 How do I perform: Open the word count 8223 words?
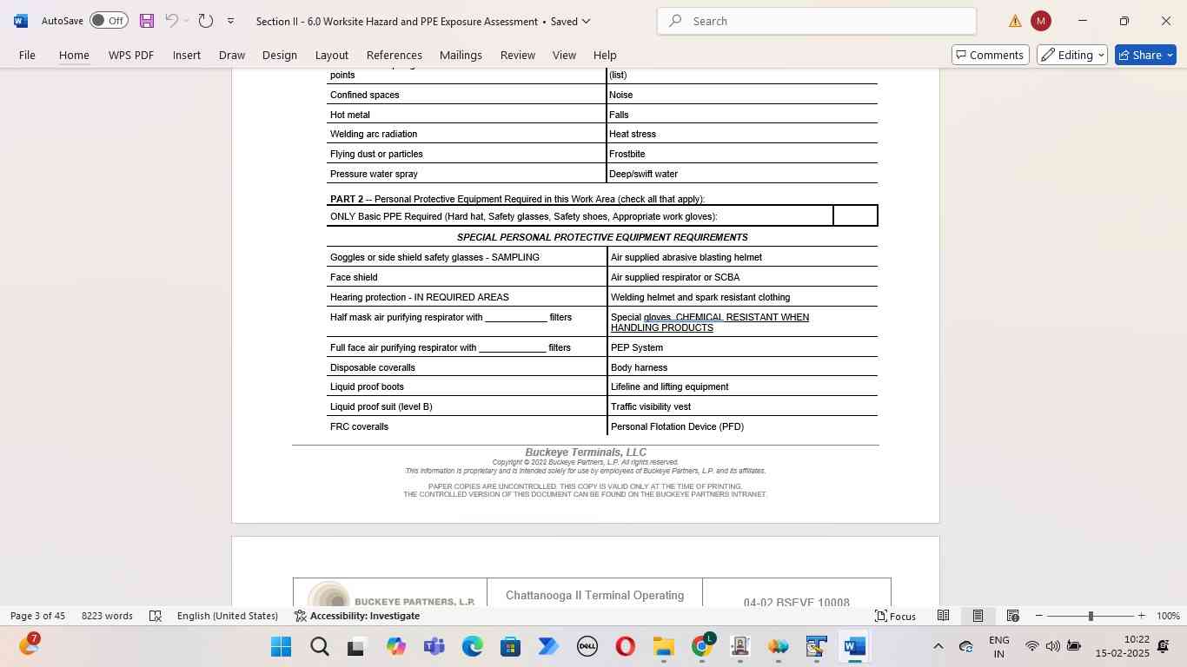(x=107, y=616)
